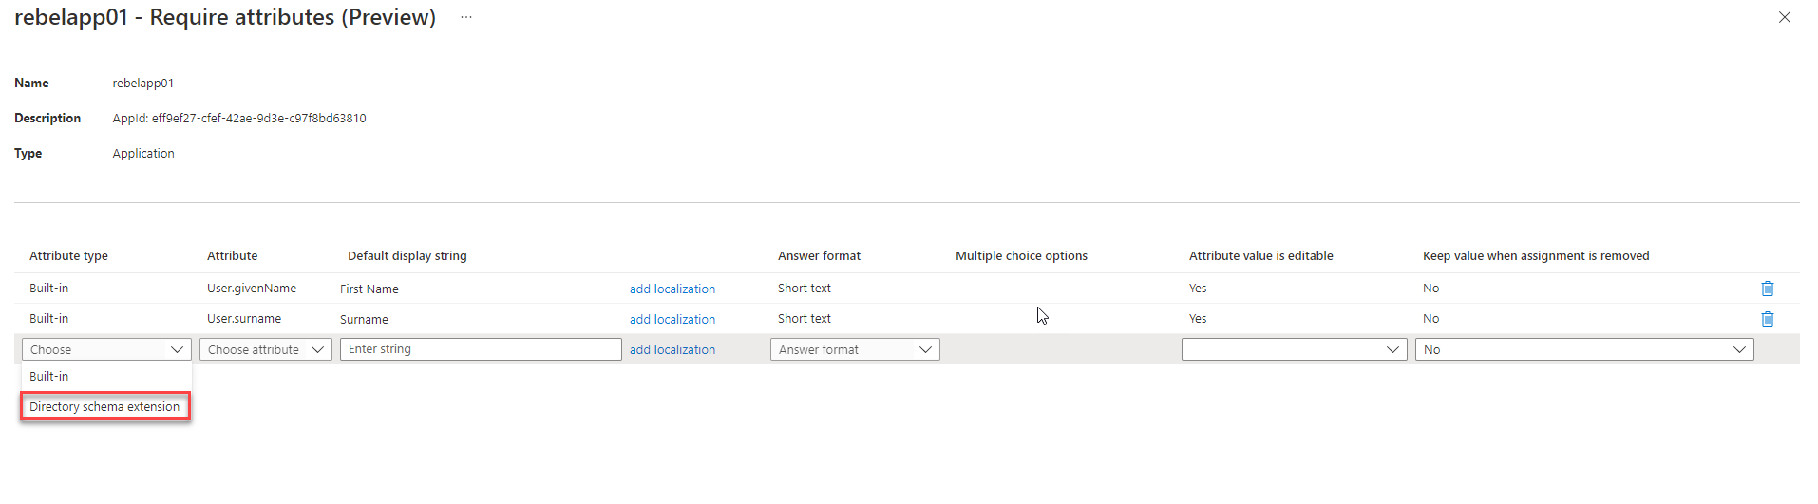The width and height of the screenshot is (1818, 504).
Task: Close the Require attributes panel
Action: [x=1784, y=17]
